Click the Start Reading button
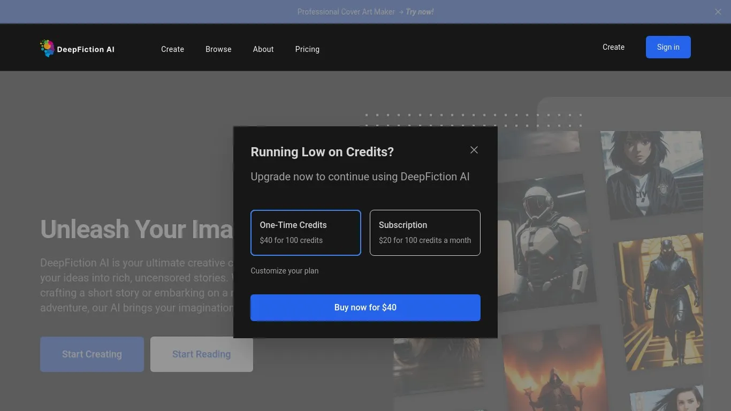The height and width of the screenshot is (411, 731). tap(201, 354)
